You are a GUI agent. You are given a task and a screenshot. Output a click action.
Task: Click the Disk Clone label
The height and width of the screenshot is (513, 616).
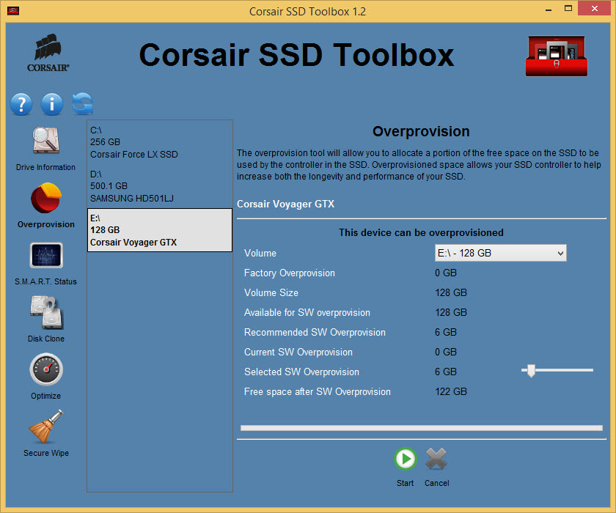pyautogui.click(x=46, y=339)
